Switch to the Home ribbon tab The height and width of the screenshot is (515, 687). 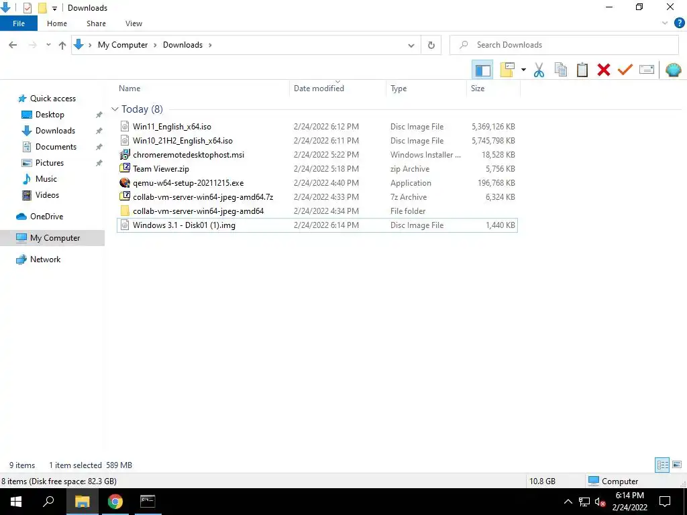57,23
